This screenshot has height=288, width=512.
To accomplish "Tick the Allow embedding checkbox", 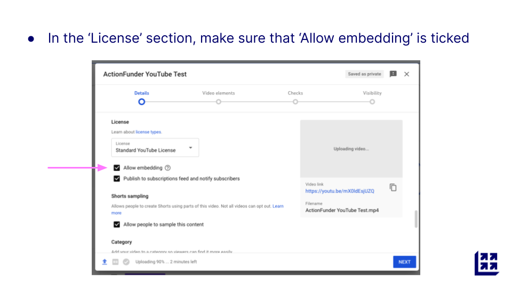I will (x=117, y=168).
